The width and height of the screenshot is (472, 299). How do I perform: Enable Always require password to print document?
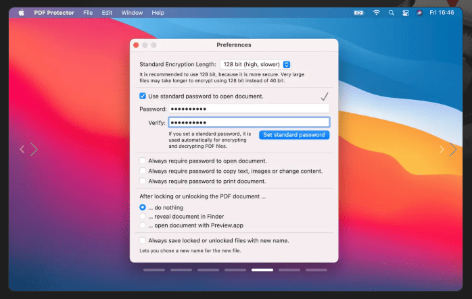(143, 181)
